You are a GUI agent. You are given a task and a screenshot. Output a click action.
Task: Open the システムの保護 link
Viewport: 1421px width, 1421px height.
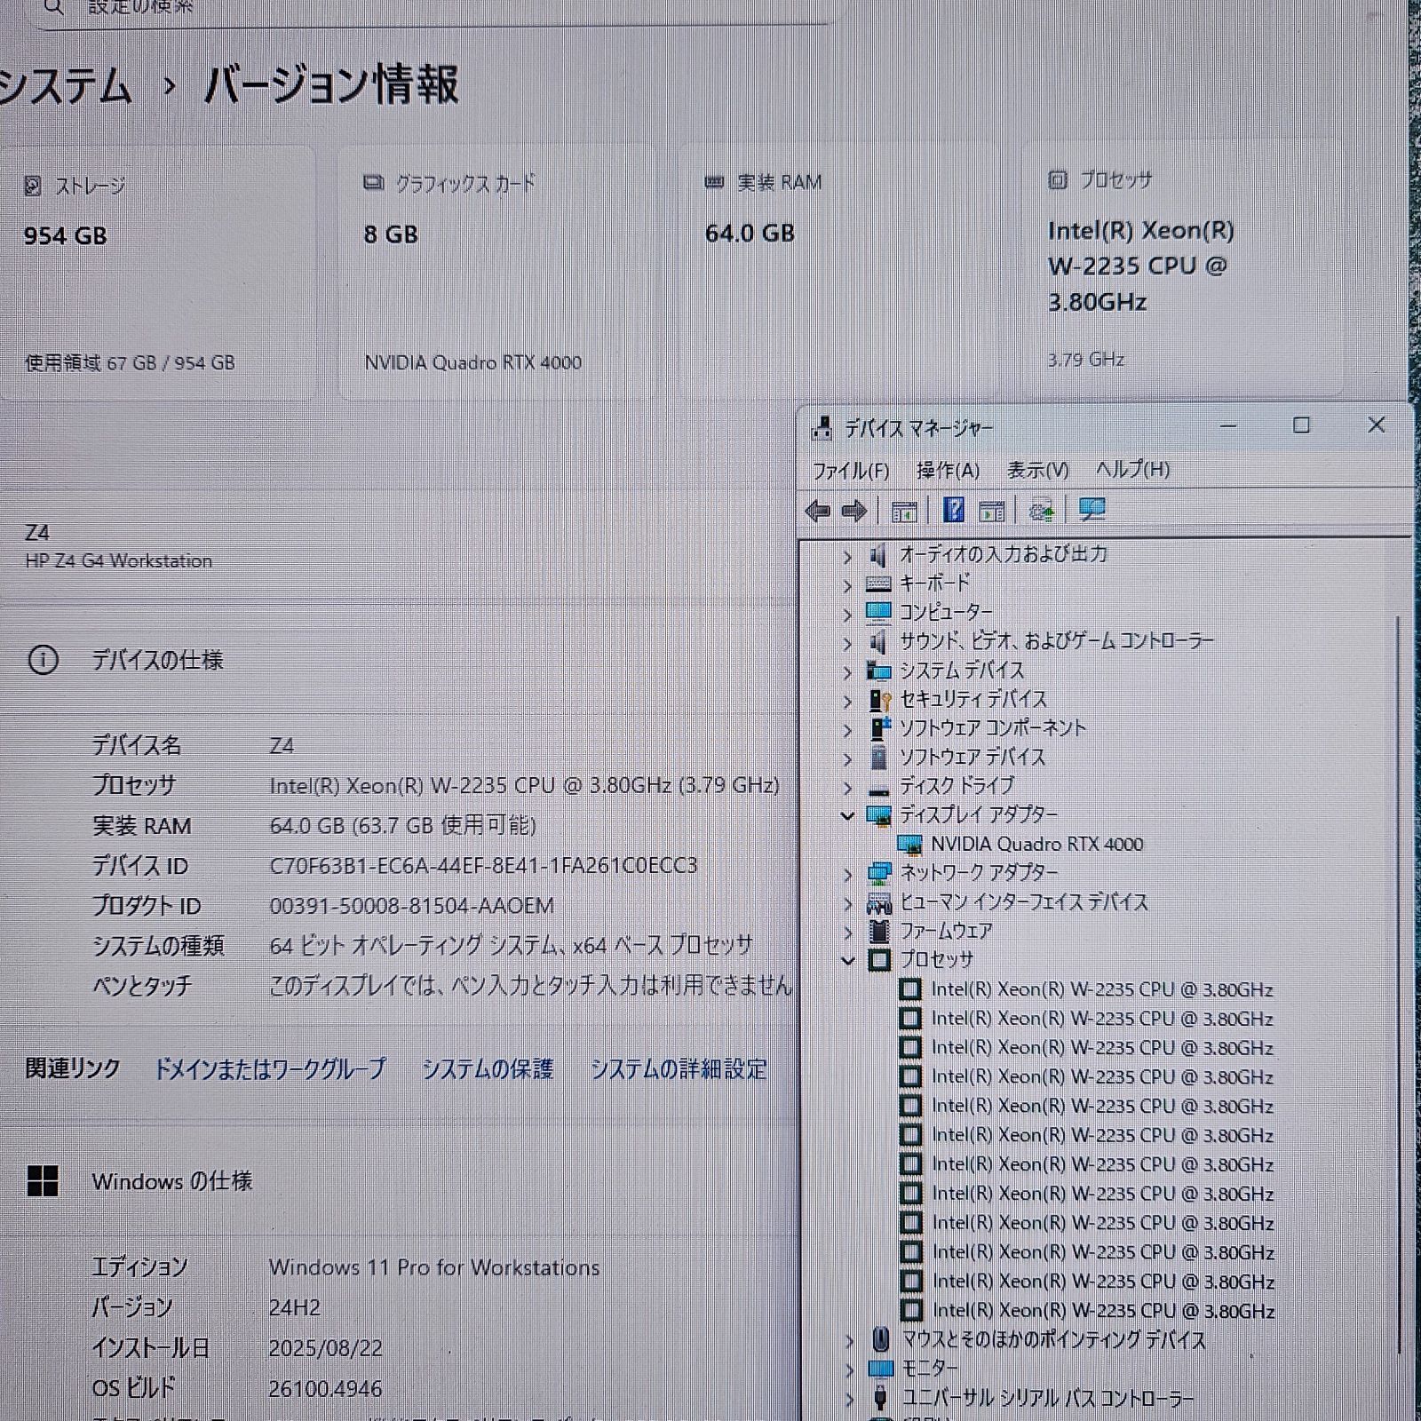point(491,1071)
